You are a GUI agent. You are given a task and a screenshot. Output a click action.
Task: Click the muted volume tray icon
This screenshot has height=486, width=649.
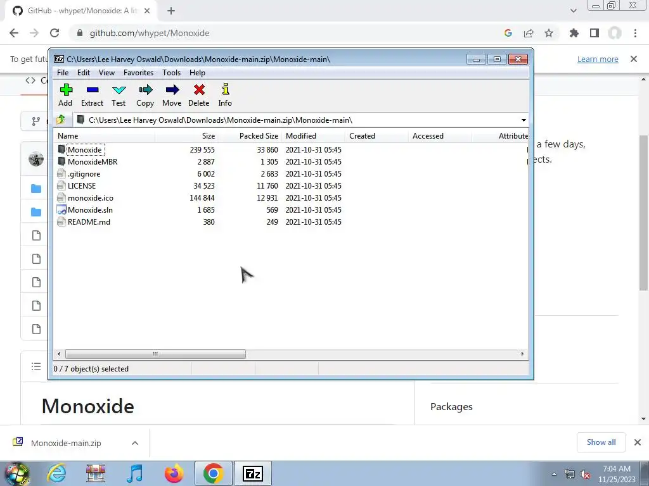pos(585,475)
